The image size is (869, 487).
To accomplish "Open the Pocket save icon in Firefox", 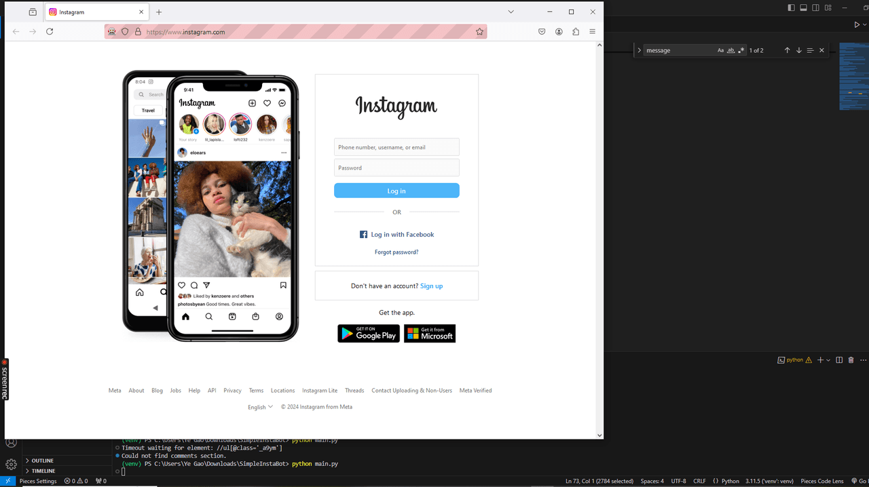I will (542, 32).
